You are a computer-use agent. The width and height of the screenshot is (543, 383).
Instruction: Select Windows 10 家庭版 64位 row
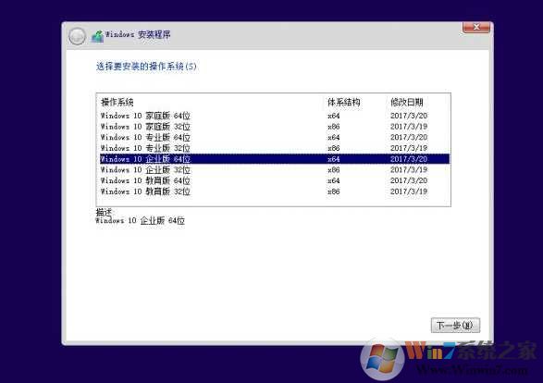[275, 116]
